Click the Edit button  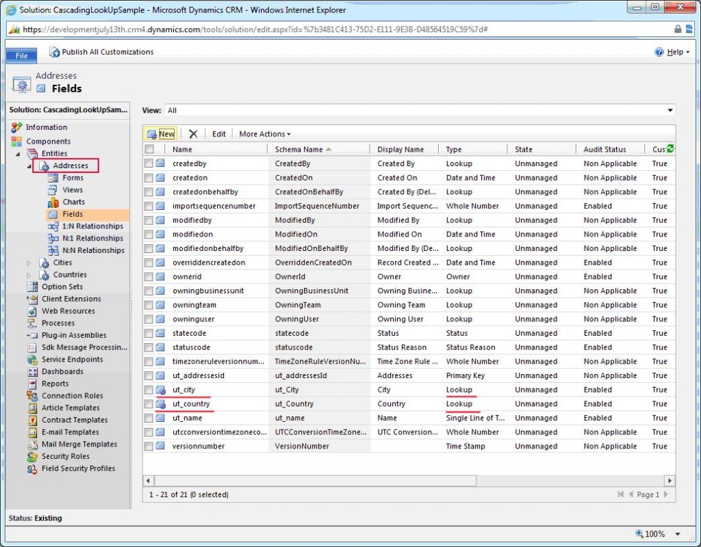tap(220, 133)
